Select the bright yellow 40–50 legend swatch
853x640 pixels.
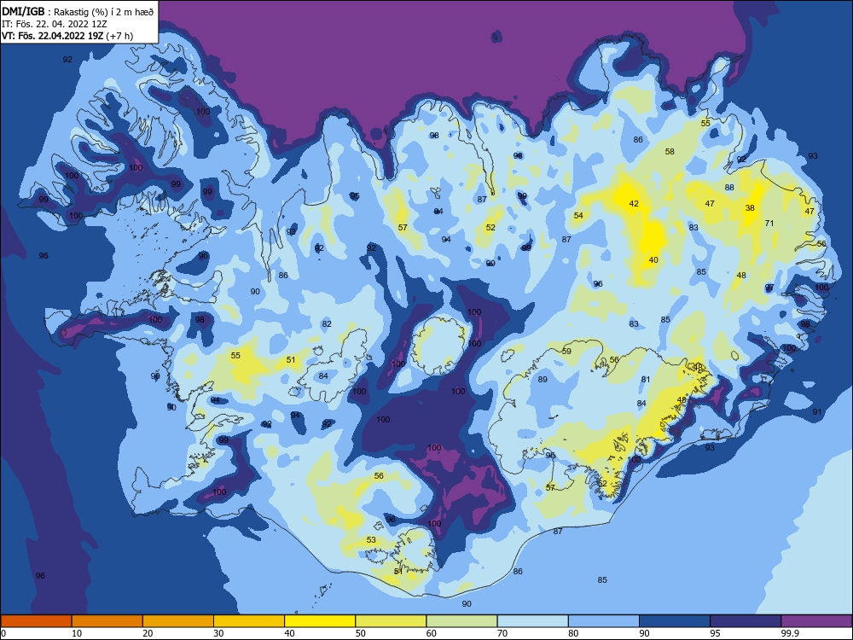[x=320, y=621]
